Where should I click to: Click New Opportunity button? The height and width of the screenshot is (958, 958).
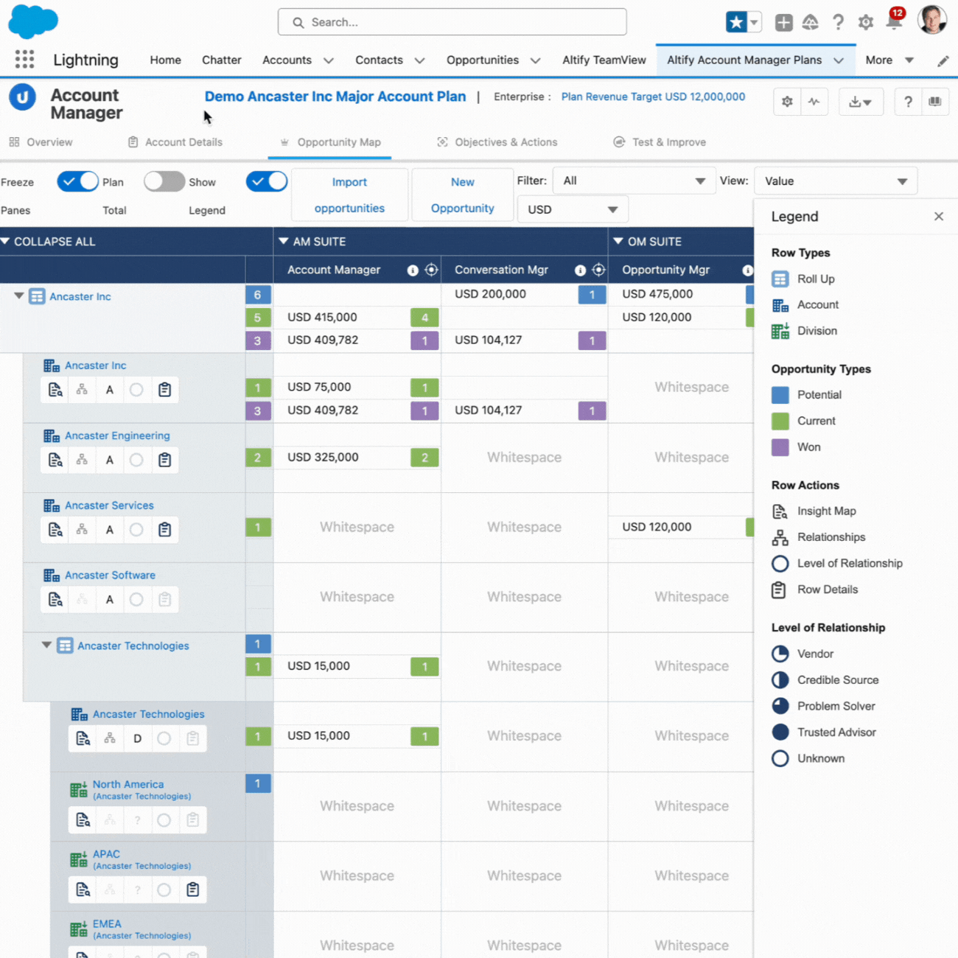462,195
